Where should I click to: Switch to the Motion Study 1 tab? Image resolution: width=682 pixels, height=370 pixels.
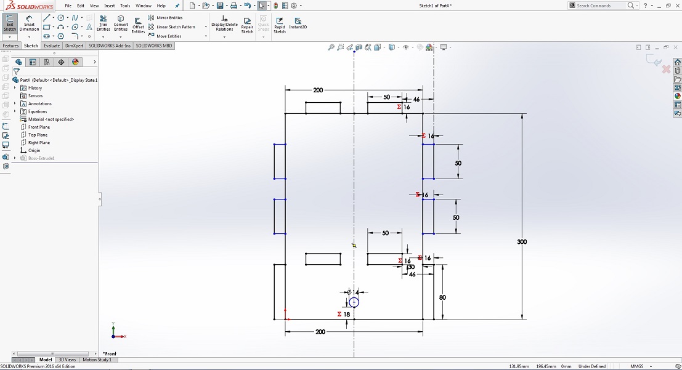pos(97,360)
